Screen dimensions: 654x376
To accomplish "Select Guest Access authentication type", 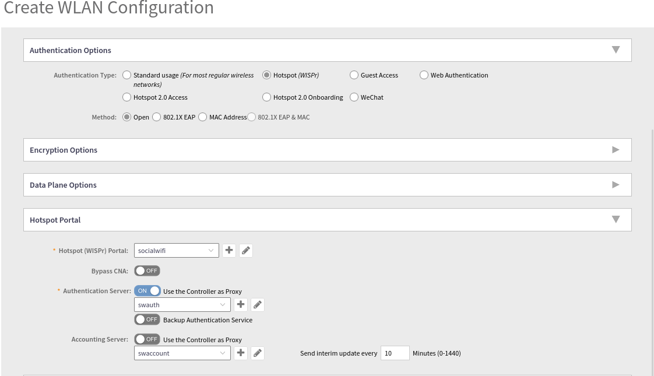I will (x=354, y=75).
